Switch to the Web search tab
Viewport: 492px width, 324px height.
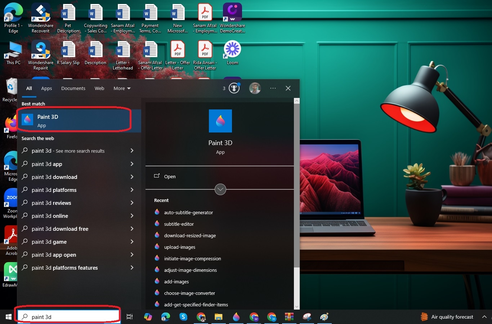coord(99,88)
